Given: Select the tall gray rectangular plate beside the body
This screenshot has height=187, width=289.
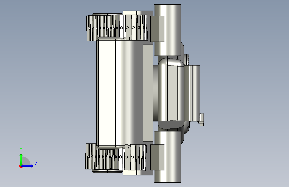Looking at the screenshot, I should pyautogui.click(x=148, y=93).
